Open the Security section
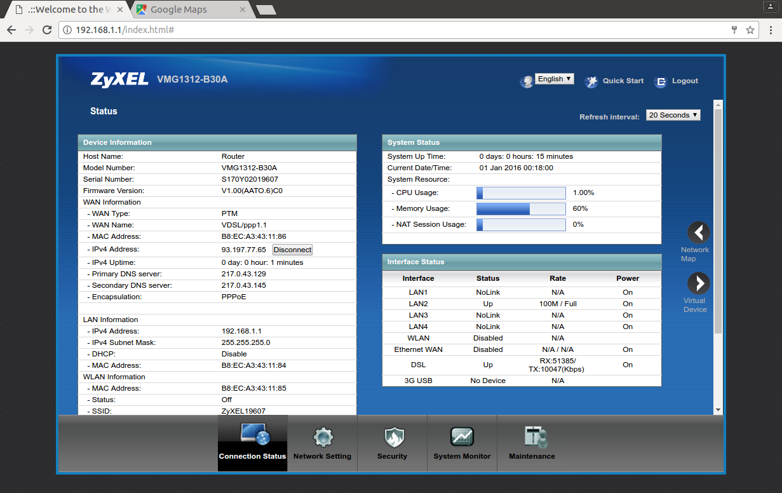The width and height of the screenshot is (782, 493). 392,443
